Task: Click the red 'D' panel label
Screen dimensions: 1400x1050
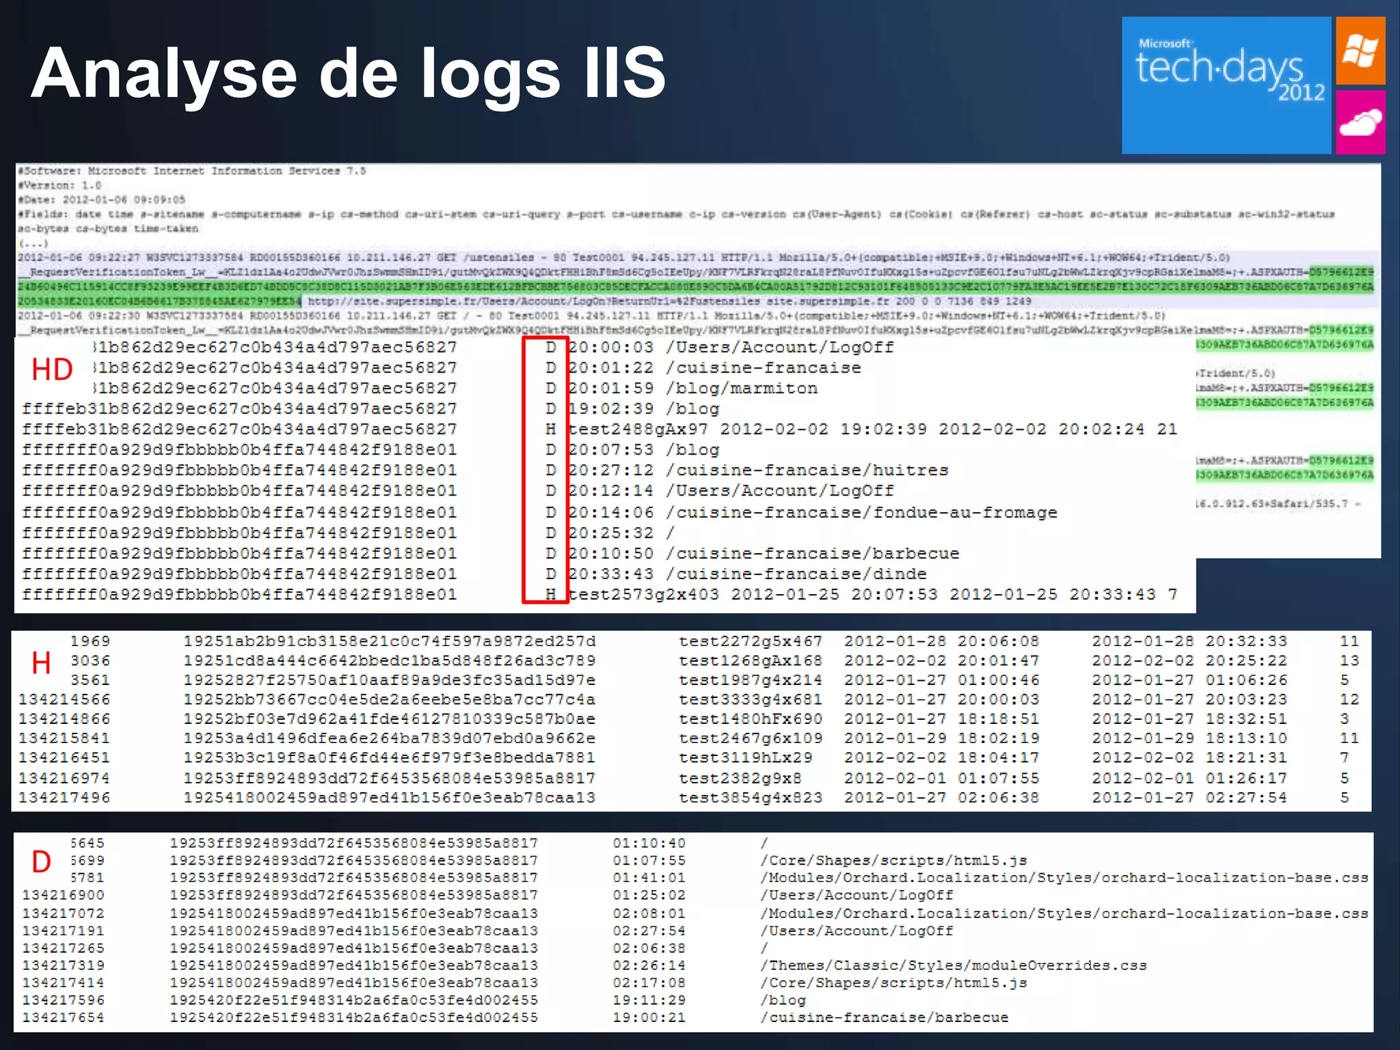Action: point(41,861)
